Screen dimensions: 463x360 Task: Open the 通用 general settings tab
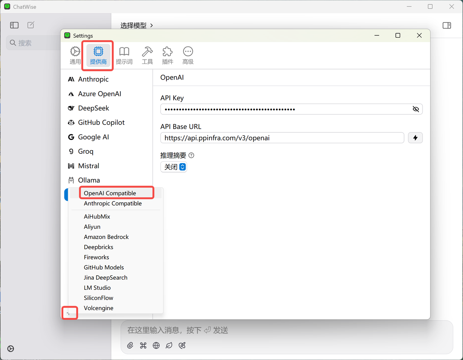coord(75,55)
